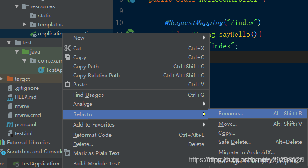
Task: Expand the templates folder
Action: 24,24
